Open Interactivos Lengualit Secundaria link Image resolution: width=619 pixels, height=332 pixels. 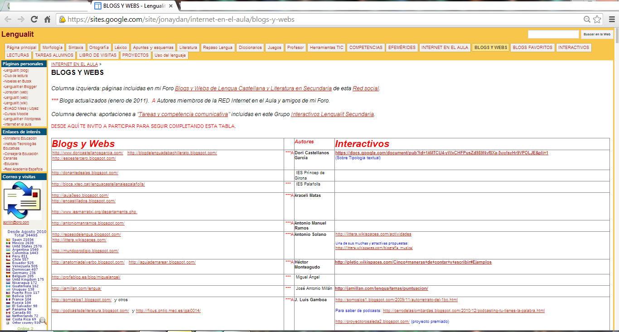333,114
